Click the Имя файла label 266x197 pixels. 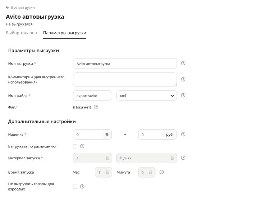18,95
